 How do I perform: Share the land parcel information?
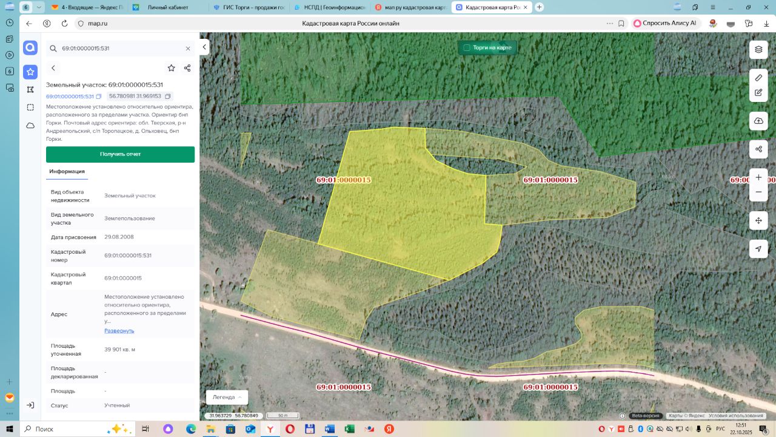[x=187, y=68]
